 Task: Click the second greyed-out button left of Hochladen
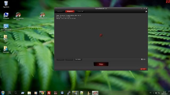[x=69, y=59]
